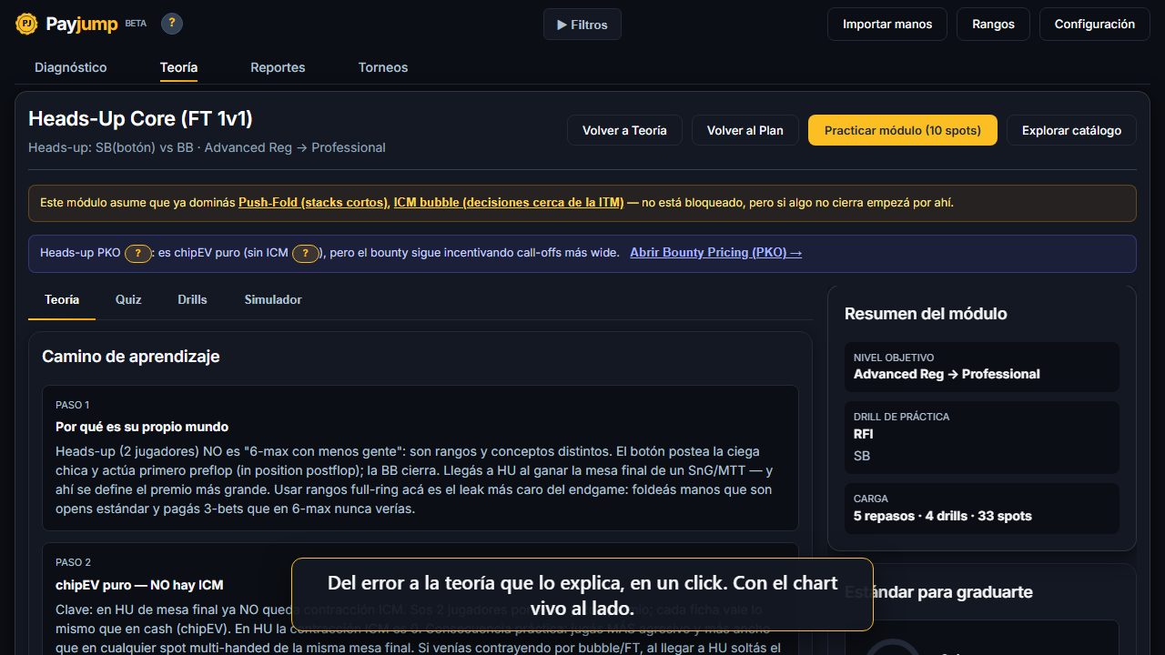Open the Abrir Bounty Pricing (PKO) link
Viewport: 1165px width, 655px height.
(716, 253)
